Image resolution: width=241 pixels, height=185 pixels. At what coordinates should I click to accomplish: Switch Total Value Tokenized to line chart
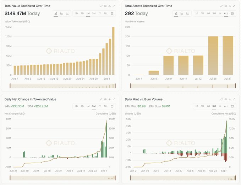pyautogui.click(x=61, y=14)
